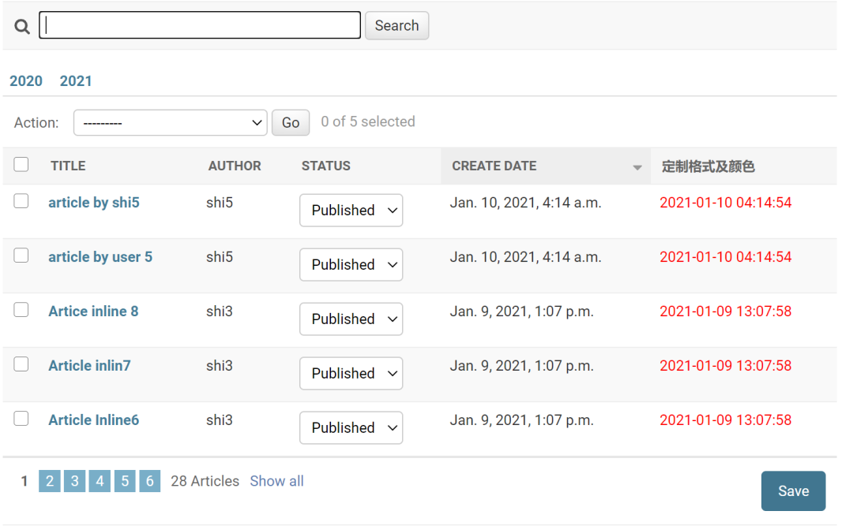Click the magnifying glass search icon
853x526 pixels.
click(22, 26)
